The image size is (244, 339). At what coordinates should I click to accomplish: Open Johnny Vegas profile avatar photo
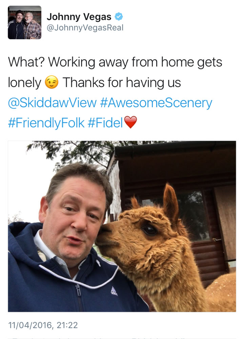24,22
